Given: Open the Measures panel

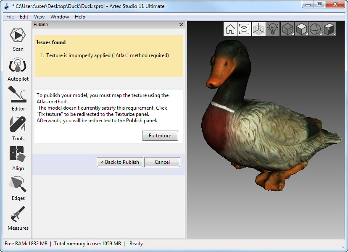Looking at the screenshot, I should click(18, 218).
